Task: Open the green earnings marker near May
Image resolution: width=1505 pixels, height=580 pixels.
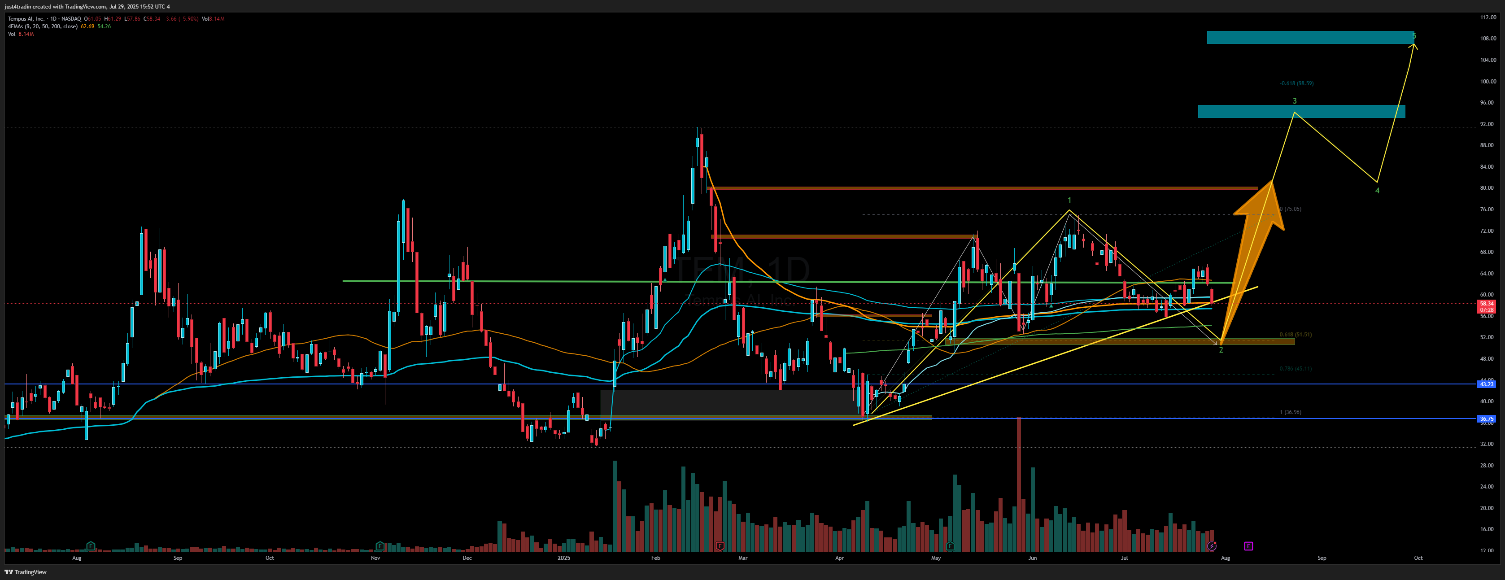Action: pos(950,546)
